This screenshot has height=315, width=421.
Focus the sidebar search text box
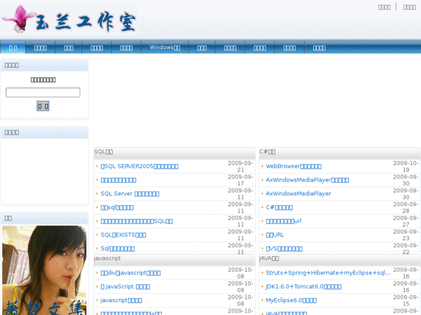coord(43,92)
